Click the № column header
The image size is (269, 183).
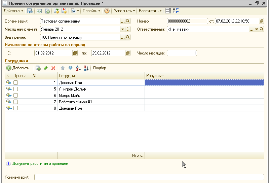[x=44, y=76]
